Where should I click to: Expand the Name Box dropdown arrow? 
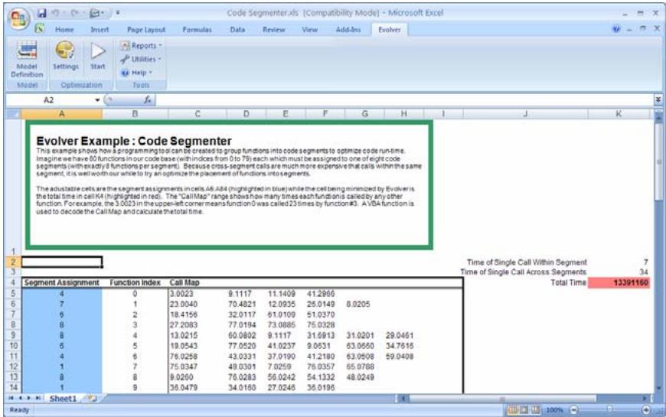click(97, 100)
